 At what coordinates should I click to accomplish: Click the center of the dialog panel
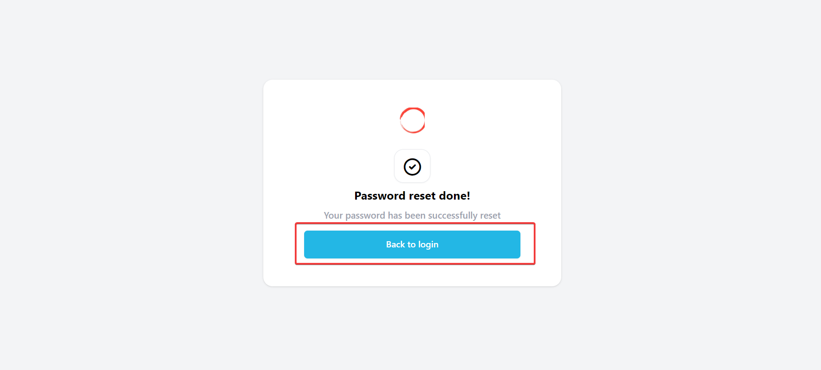point(412,182)
